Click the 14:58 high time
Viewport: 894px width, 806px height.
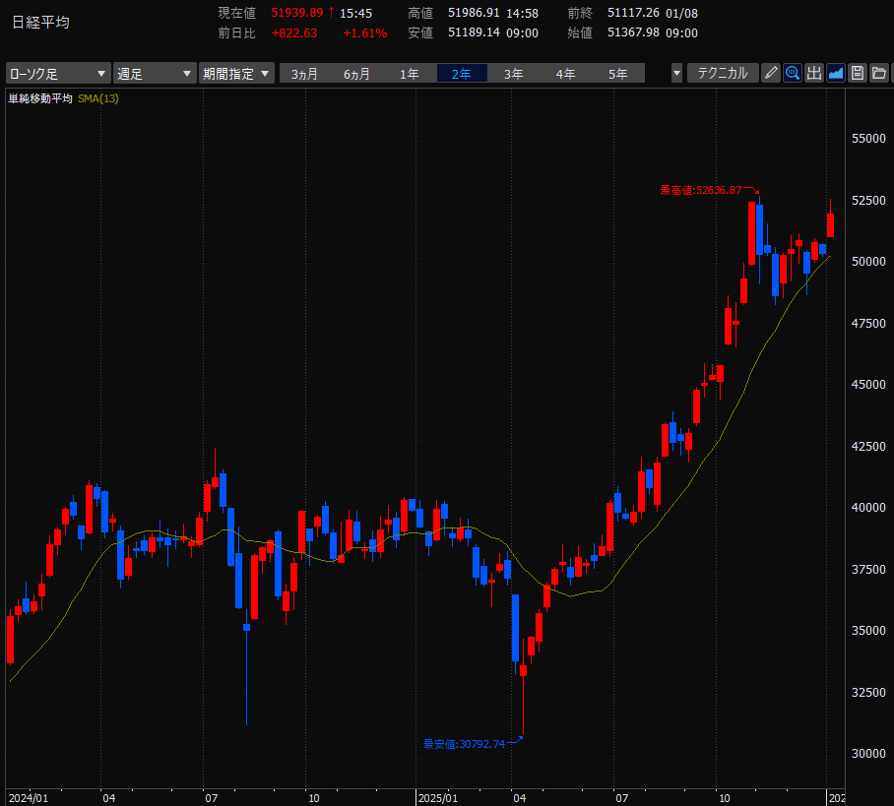522,13
